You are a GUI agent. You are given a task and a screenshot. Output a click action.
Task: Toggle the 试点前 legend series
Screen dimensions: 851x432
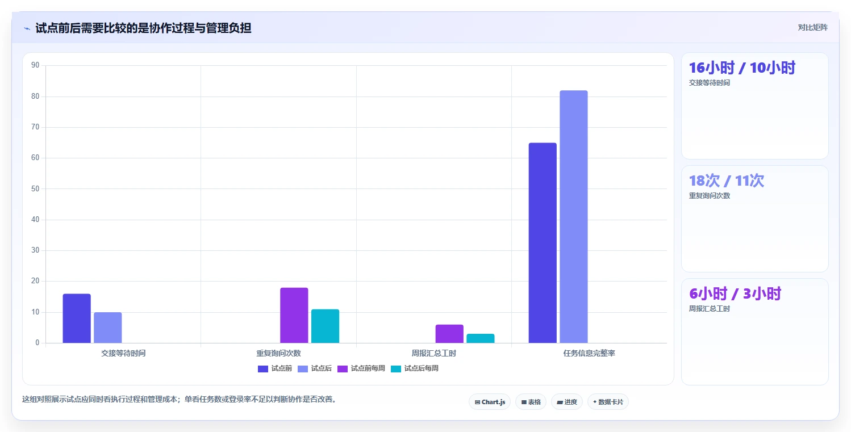tap(275, 368)
